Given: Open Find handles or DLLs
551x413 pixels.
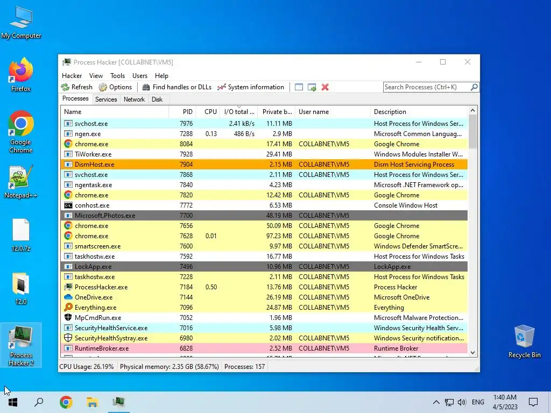Looking at the screenshot, I should [176, 87].
